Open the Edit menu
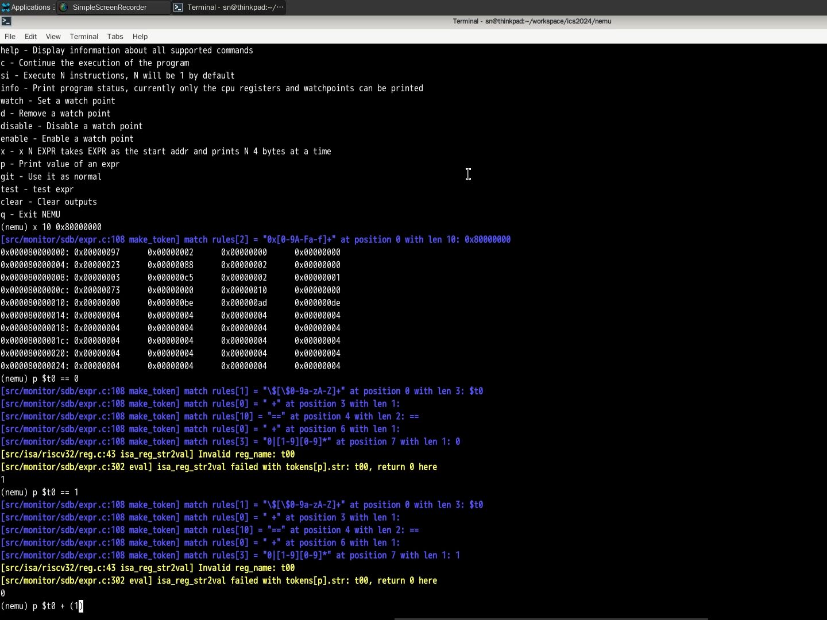This screenshot has width=827, height=620. [31, 36]
